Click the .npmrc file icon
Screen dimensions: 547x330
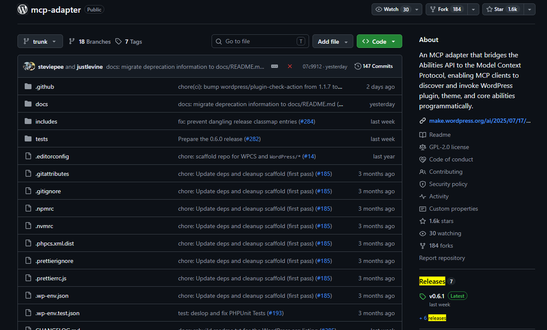tap(28, 208)
